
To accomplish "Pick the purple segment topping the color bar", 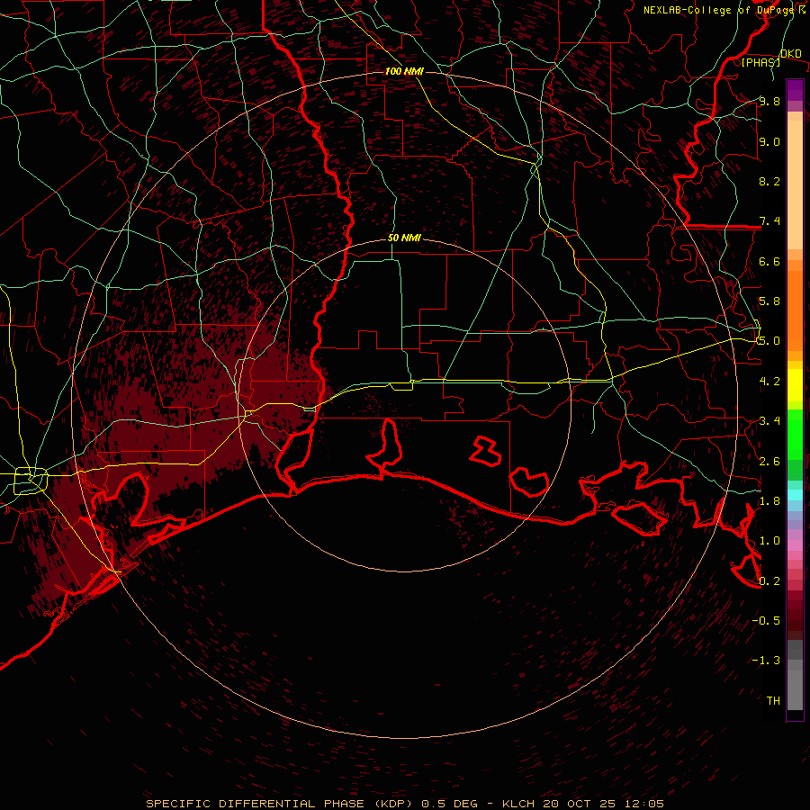I will [x=795, y=90].
